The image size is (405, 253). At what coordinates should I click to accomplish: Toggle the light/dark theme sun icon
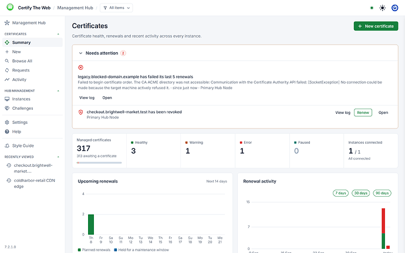point(383,8)
